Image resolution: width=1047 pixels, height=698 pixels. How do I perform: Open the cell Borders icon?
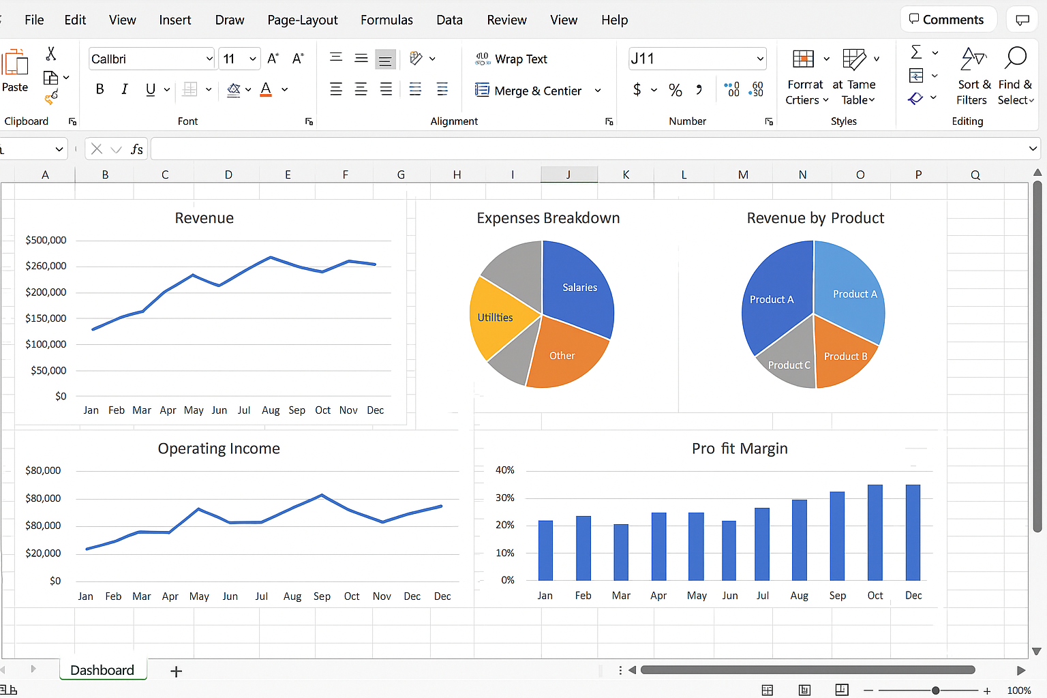(x=190, y=89)
